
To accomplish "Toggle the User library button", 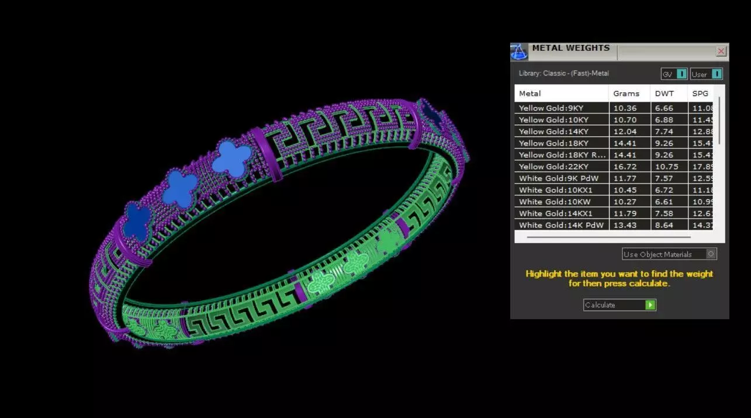I will point(706,74).
